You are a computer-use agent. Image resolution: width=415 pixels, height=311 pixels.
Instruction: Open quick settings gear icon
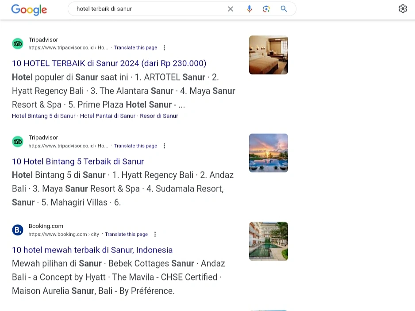tap(403, 9)
